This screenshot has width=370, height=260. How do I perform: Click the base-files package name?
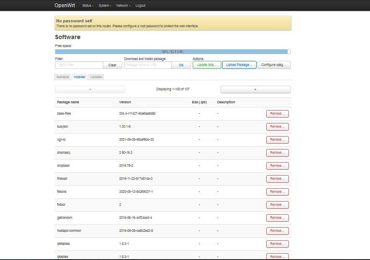click(x=64, y=113)
